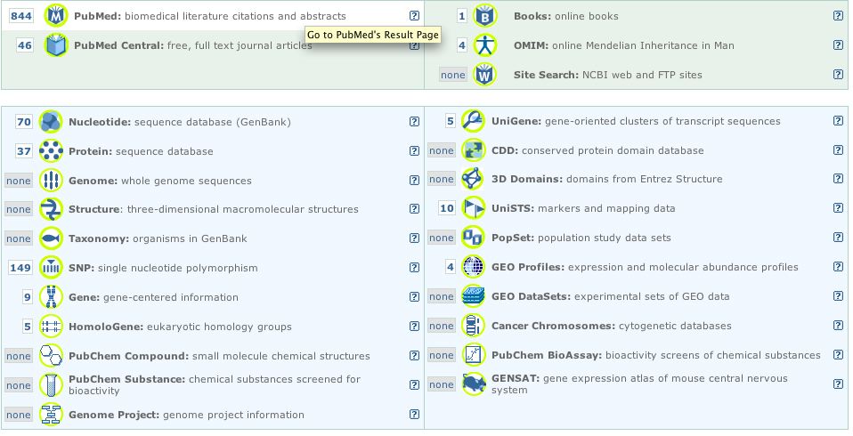
Task: Open the GENSAT mouse icon
Action: [x=474, y=384]
